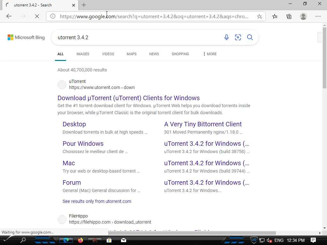327x245 pixels.
Task: Open Windows taskbar search
Action: (23, 240)
